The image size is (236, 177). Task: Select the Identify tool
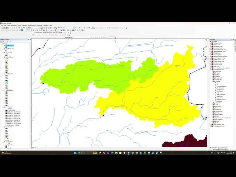pos(64,30)
